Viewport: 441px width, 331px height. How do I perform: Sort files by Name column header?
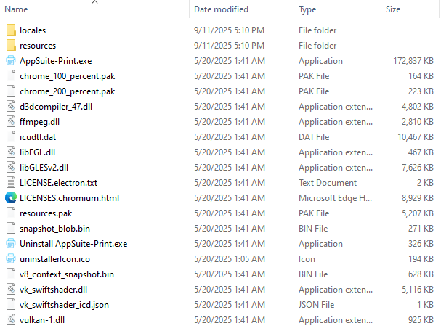coord(16,9)
